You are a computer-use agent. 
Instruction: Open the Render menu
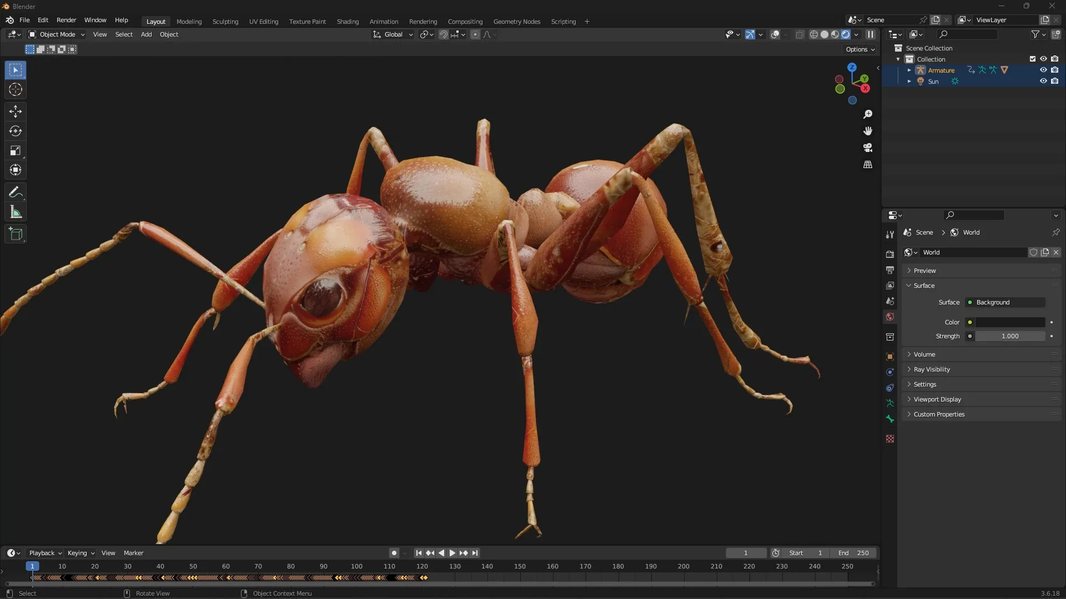(66, 20)
